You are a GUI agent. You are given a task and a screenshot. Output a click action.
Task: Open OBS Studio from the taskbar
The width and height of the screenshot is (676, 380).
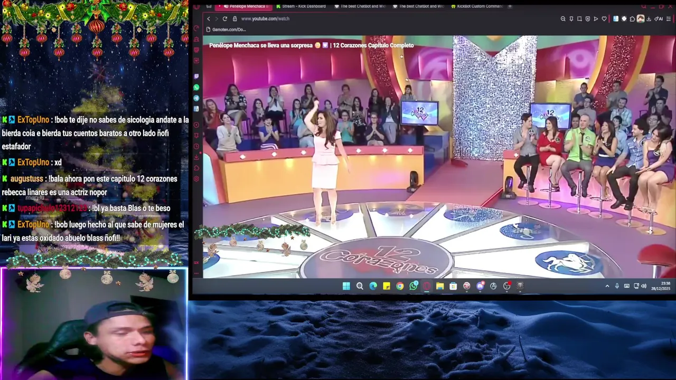(506, 286)
